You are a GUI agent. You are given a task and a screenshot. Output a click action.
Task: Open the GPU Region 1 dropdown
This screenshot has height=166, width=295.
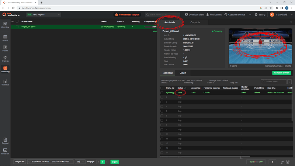pyautogui.click(x=44, y=14)
